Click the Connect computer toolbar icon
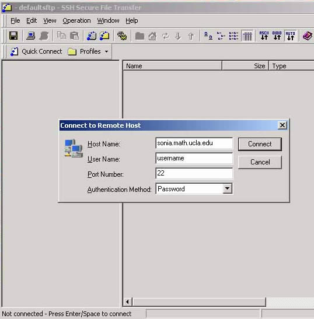The height and width of the screenshot is (319, 314). [x=30, y=36]
